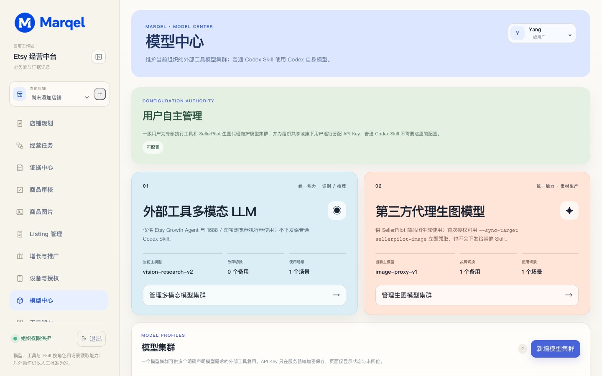Click 1 个场景 under vision-research-v2 card
This screenshot has width=602, height=376.
point(299,272)
